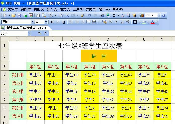Viewport: 175px width, 124px height.
Task: Copy the selected cells
Action: click(61, 15)
